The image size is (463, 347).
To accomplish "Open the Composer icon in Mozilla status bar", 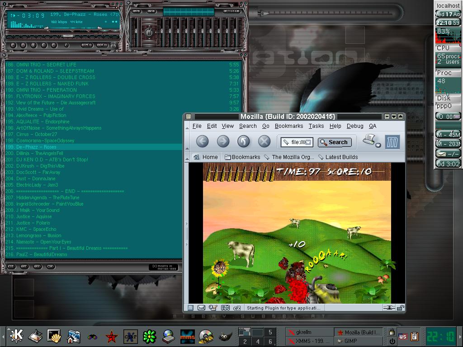I will coord(213,308).
